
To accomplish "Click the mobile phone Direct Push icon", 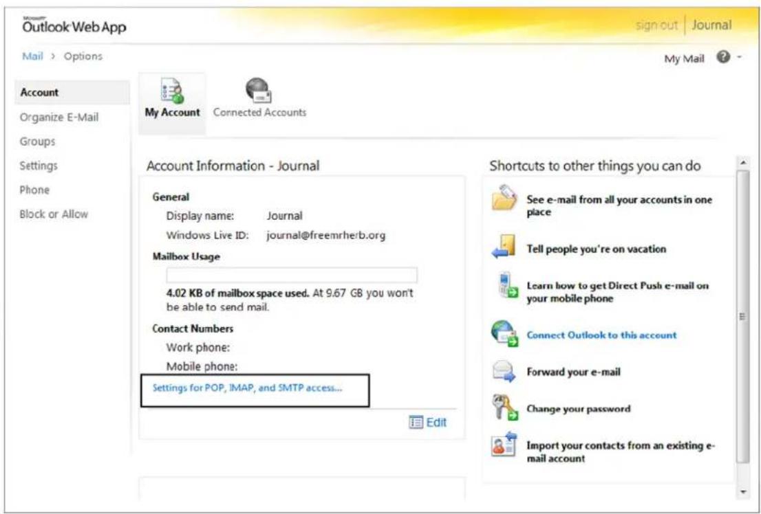I will coord(508,284).
